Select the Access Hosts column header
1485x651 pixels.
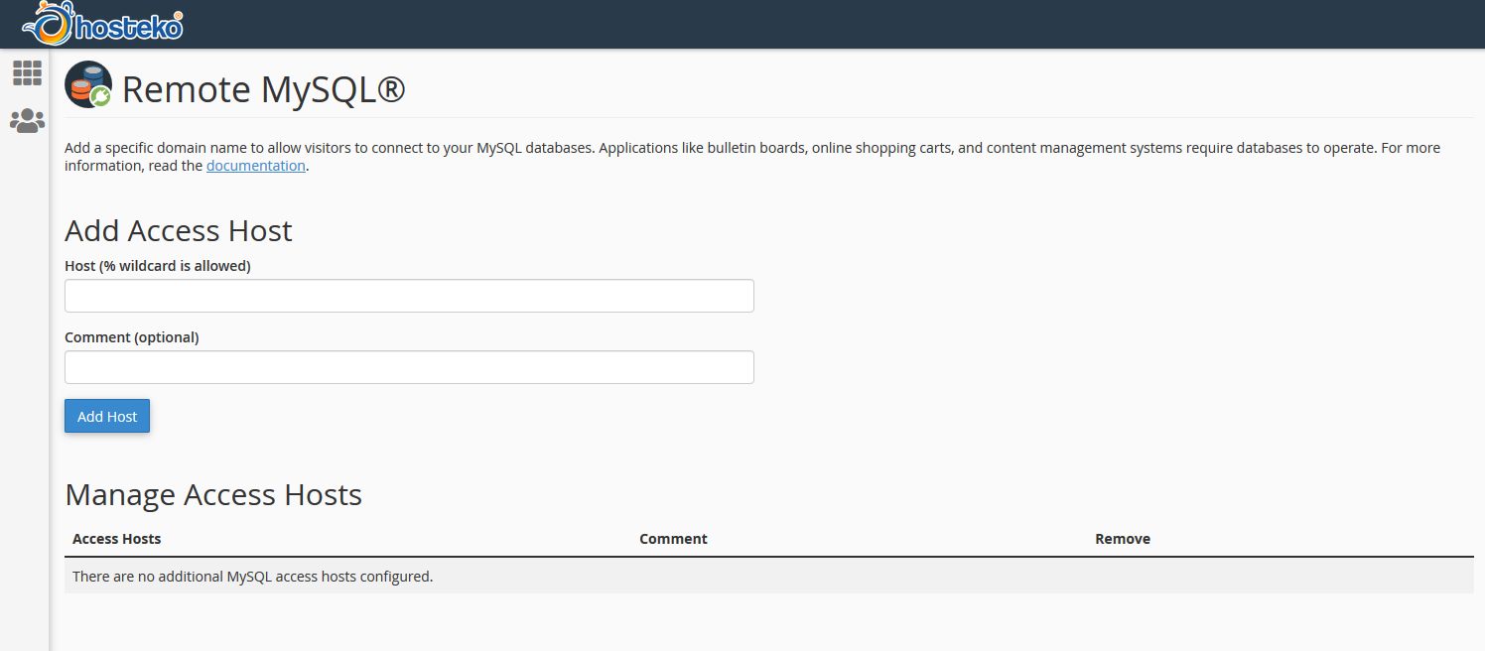116,538
